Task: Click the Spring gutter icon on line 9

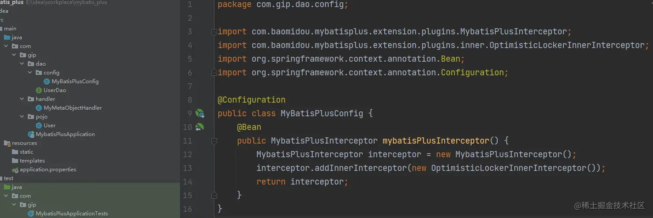Action: (200, 114)
